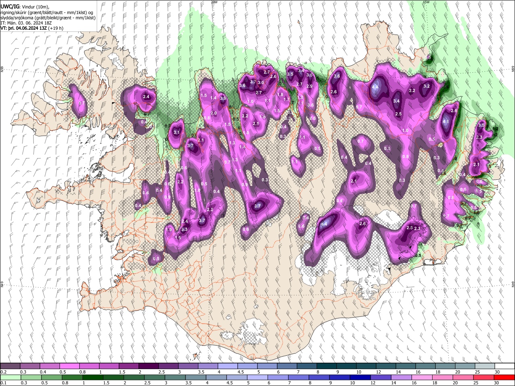Click the 3.0 value label on the map
Viewport: 515px width, 386px height.
point(261,83)
